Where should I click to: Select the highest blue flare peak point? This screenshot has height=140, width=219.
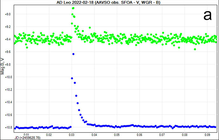[x=73, y=54]
